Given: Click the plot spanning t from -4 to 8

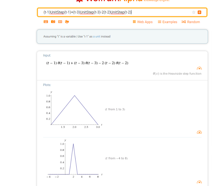Looking at the screenshot, I should [73, 159].
